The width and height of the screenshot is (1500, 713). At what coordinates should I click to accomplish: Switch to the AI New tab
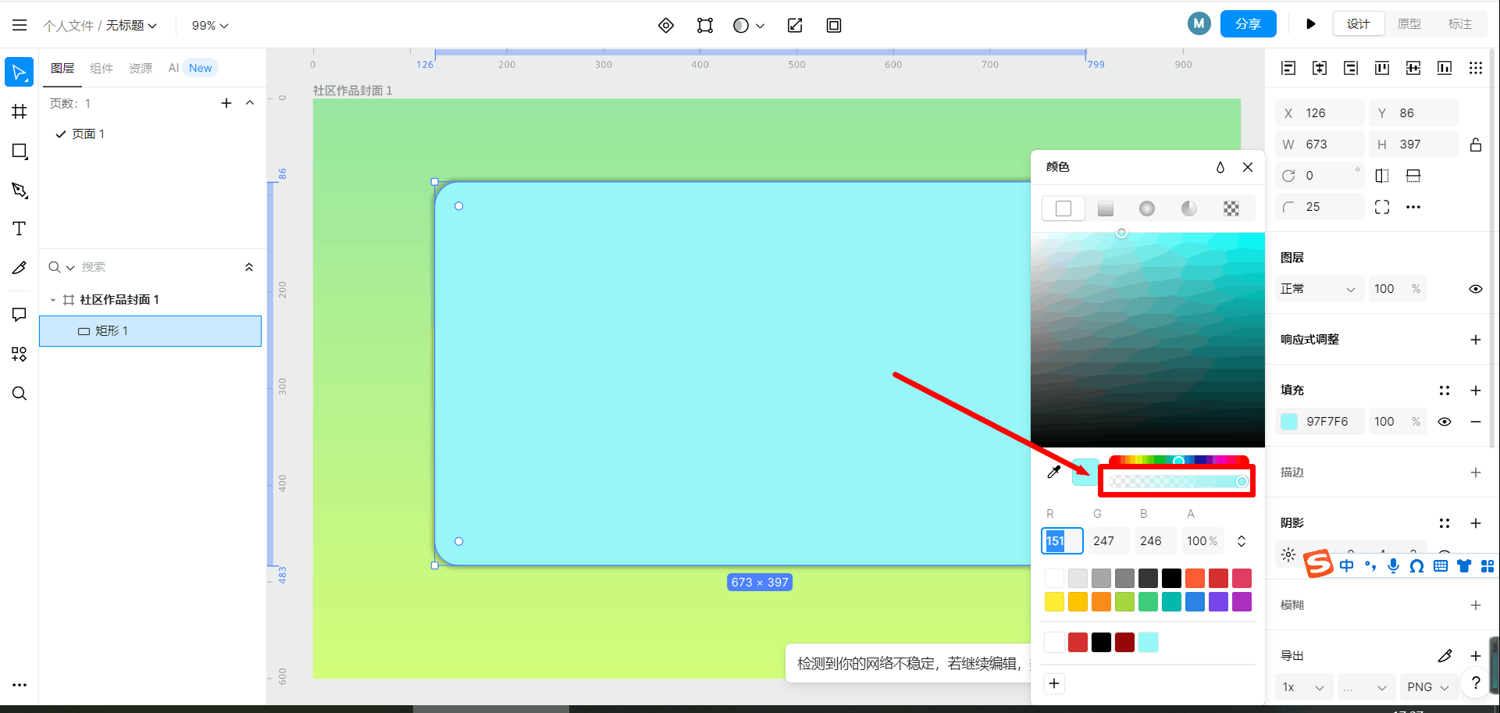click(x=191, y=68)
